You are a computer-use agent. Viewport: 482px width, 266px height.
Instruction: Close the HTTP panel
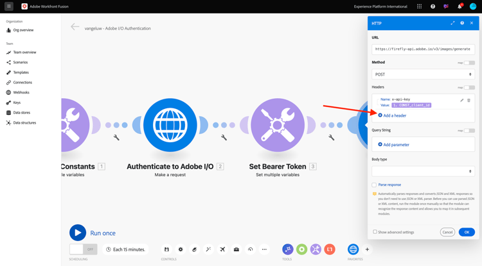(x=472, y=23)
